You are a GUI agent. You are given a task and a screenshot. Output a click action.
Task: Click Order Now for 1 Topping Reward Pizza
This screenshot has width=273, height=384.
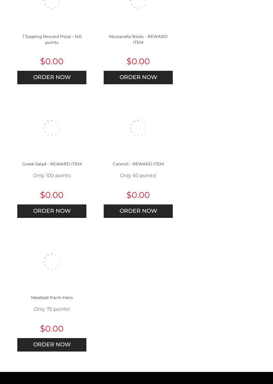[x=52, y=77]
